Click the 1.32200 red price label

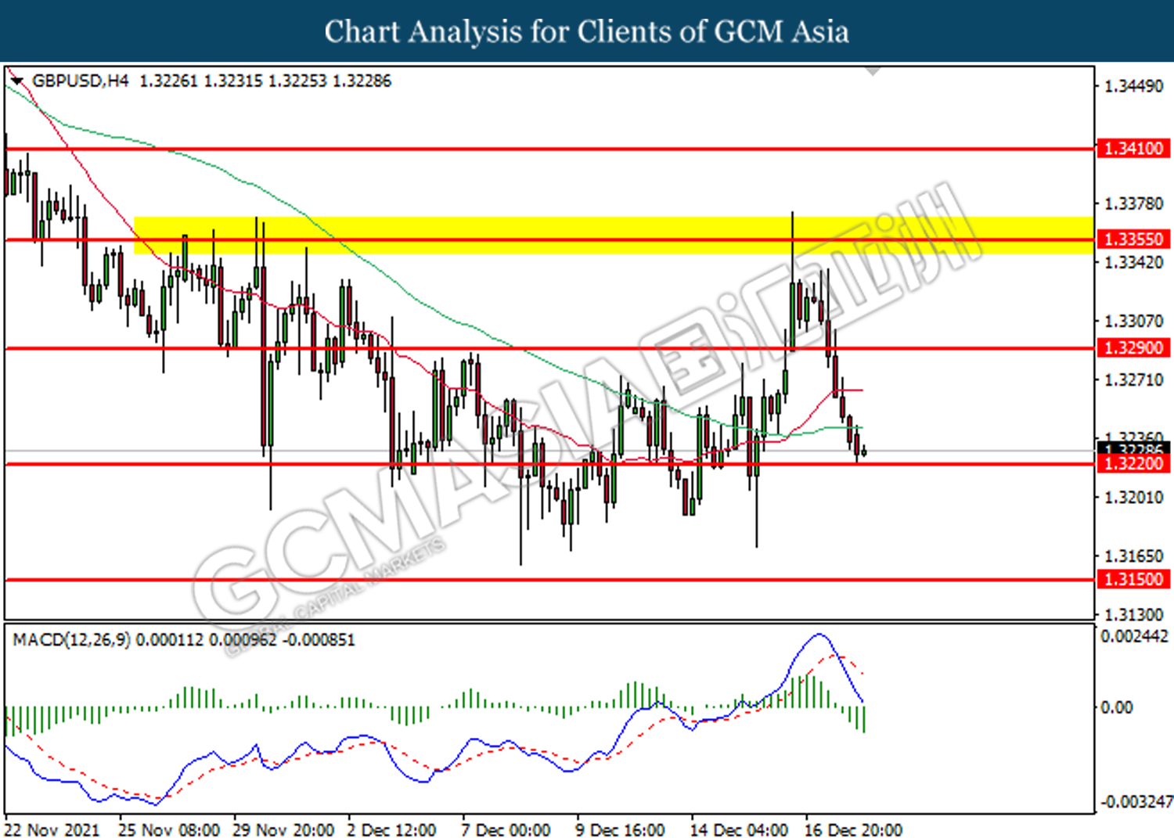[x=1133, y=464]
